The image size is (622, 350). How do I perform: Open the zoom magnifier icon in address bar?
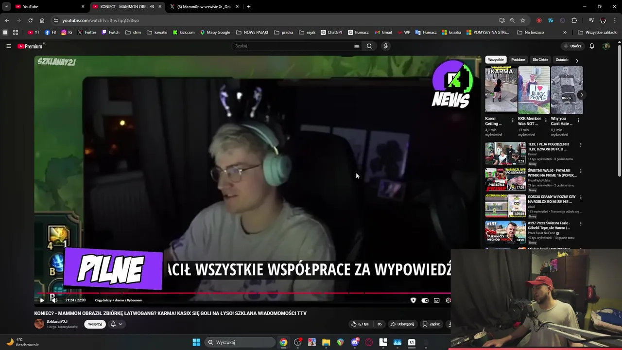(x=512, y=20)
